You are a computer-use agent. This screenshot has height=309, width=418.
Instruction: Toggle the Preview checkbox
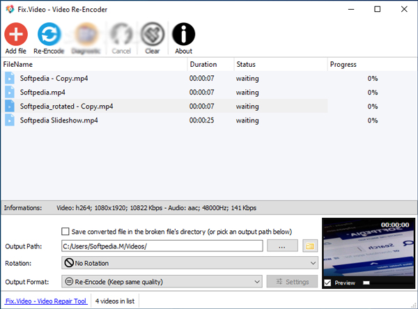328,283
